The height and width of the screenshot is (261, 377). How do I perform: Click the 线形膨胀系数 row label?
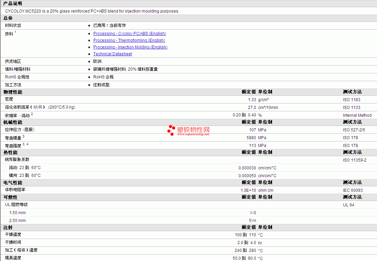(17, 159)
